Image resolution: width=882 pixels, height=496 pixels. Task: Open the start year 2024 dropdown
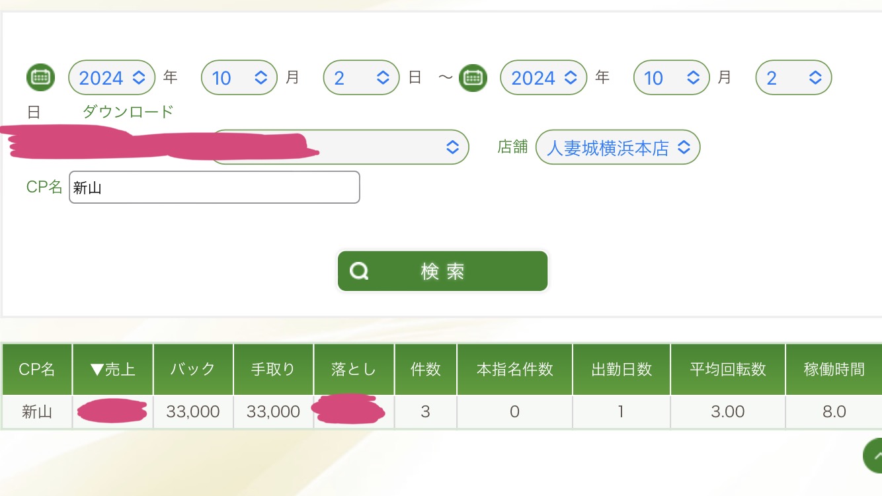pos(112,78)
